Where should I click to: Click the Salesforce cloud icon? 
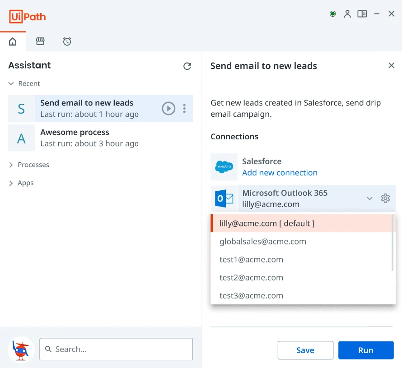click(x=224, y=167)
